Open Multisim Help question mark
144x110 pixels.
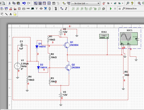[x=132, y=3]
